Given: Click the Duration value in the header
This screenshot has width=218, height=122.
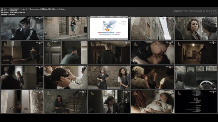Looking at the screenshot, I should click(12, 14).
